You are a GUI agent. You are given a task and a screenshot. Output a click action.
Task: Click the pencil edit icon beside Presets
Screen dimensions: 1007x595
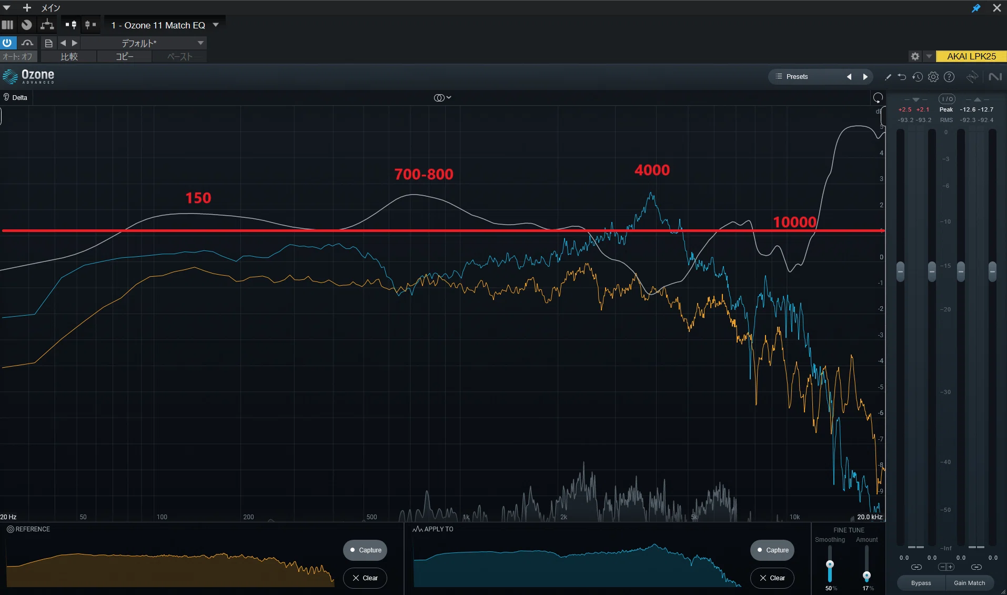(x=888, y=77)
